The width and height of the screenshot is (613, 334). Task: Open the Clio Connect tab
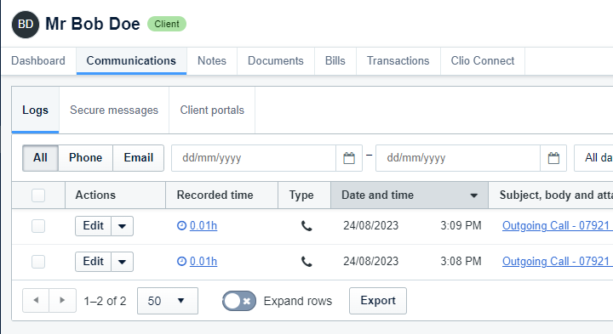tap(483, 61)
